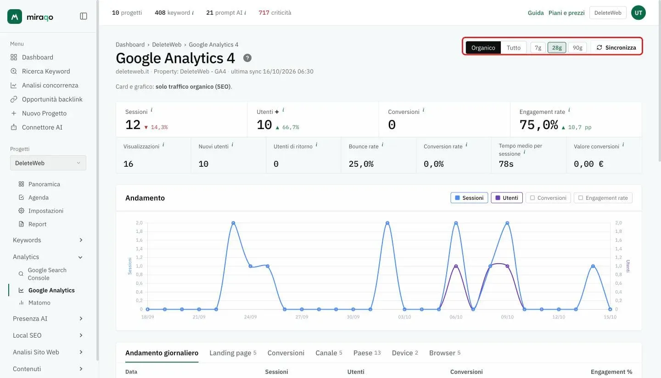
Task: Switch to the Browser tab
Action: coord(445,353)
